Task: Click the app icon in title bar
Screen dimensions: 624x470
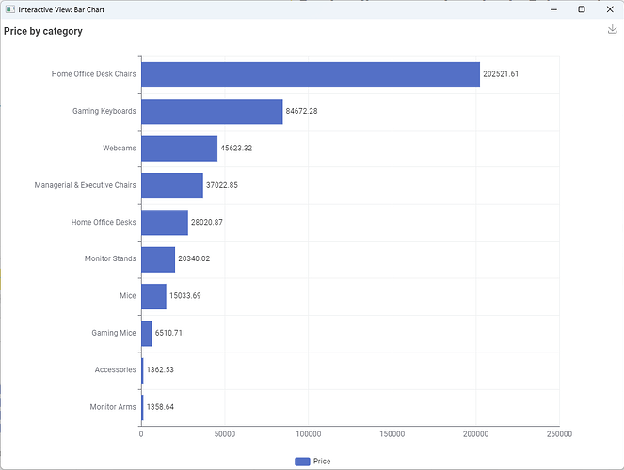Action: pyautogui.click(x=9, y=9)
